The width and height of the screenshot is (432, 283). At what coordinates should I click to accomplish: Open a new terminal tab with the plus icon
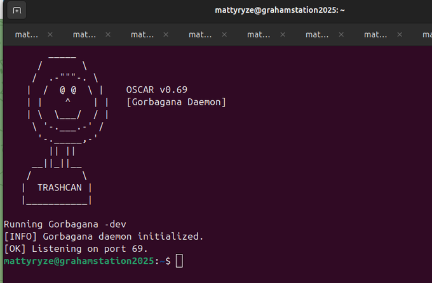pos(17,10)
